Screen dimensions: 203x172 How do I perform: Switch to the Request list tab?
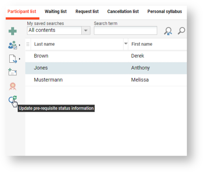pyautogui.click(x=87, y=12)
